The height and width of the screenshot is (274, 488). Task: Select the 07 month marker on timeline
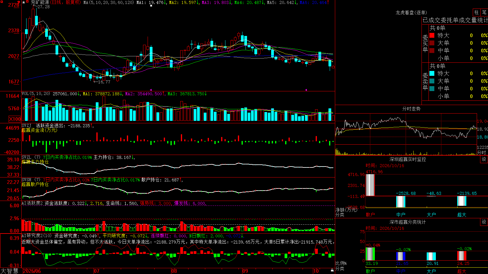coord(96,271)
